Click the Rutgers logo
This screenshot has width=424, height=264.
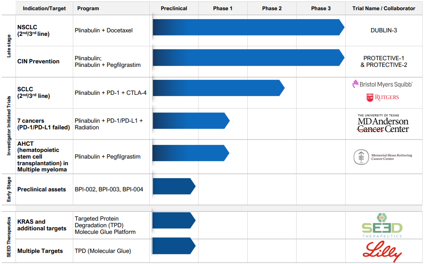383,97
